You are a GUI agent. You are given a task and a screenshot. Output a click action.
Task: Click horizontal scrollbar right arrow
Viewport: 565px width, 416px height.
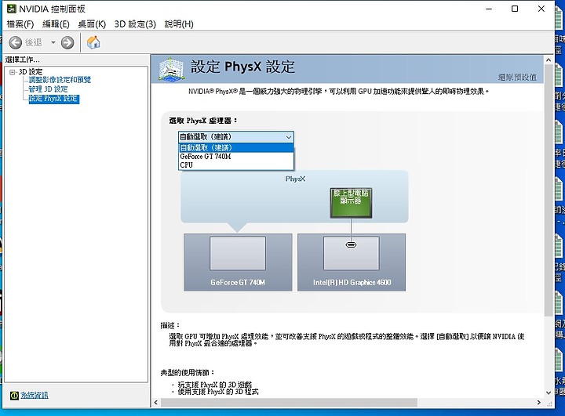click(539, 403)
